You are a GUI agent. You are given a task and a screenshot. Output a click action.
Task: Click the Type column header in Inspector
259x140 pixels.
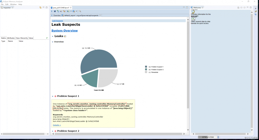(3, 41)
